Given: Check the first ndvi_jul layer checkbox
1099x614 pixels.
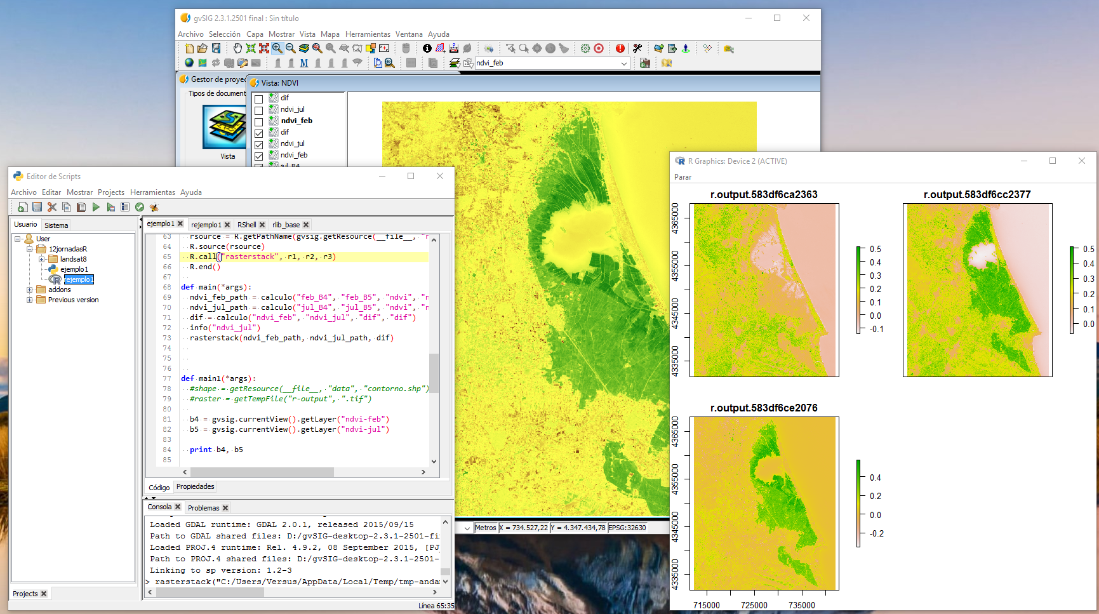Looking at the screenshot, I should click(259, 110).
